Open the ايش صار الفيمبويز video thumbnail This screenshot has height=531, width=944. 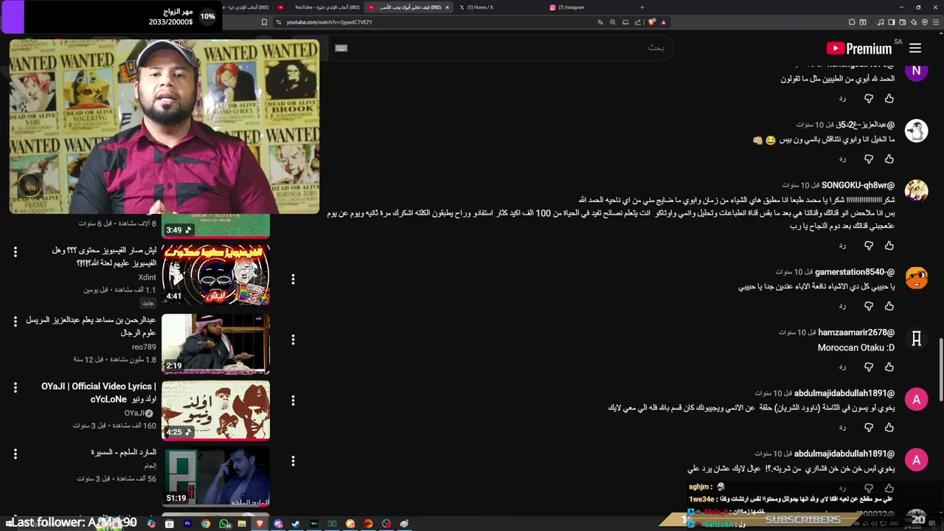(215, 274)
